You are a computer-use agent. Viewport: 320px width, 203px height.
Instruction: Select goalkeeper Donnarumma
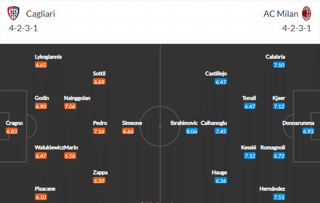[x=298, y=123]
